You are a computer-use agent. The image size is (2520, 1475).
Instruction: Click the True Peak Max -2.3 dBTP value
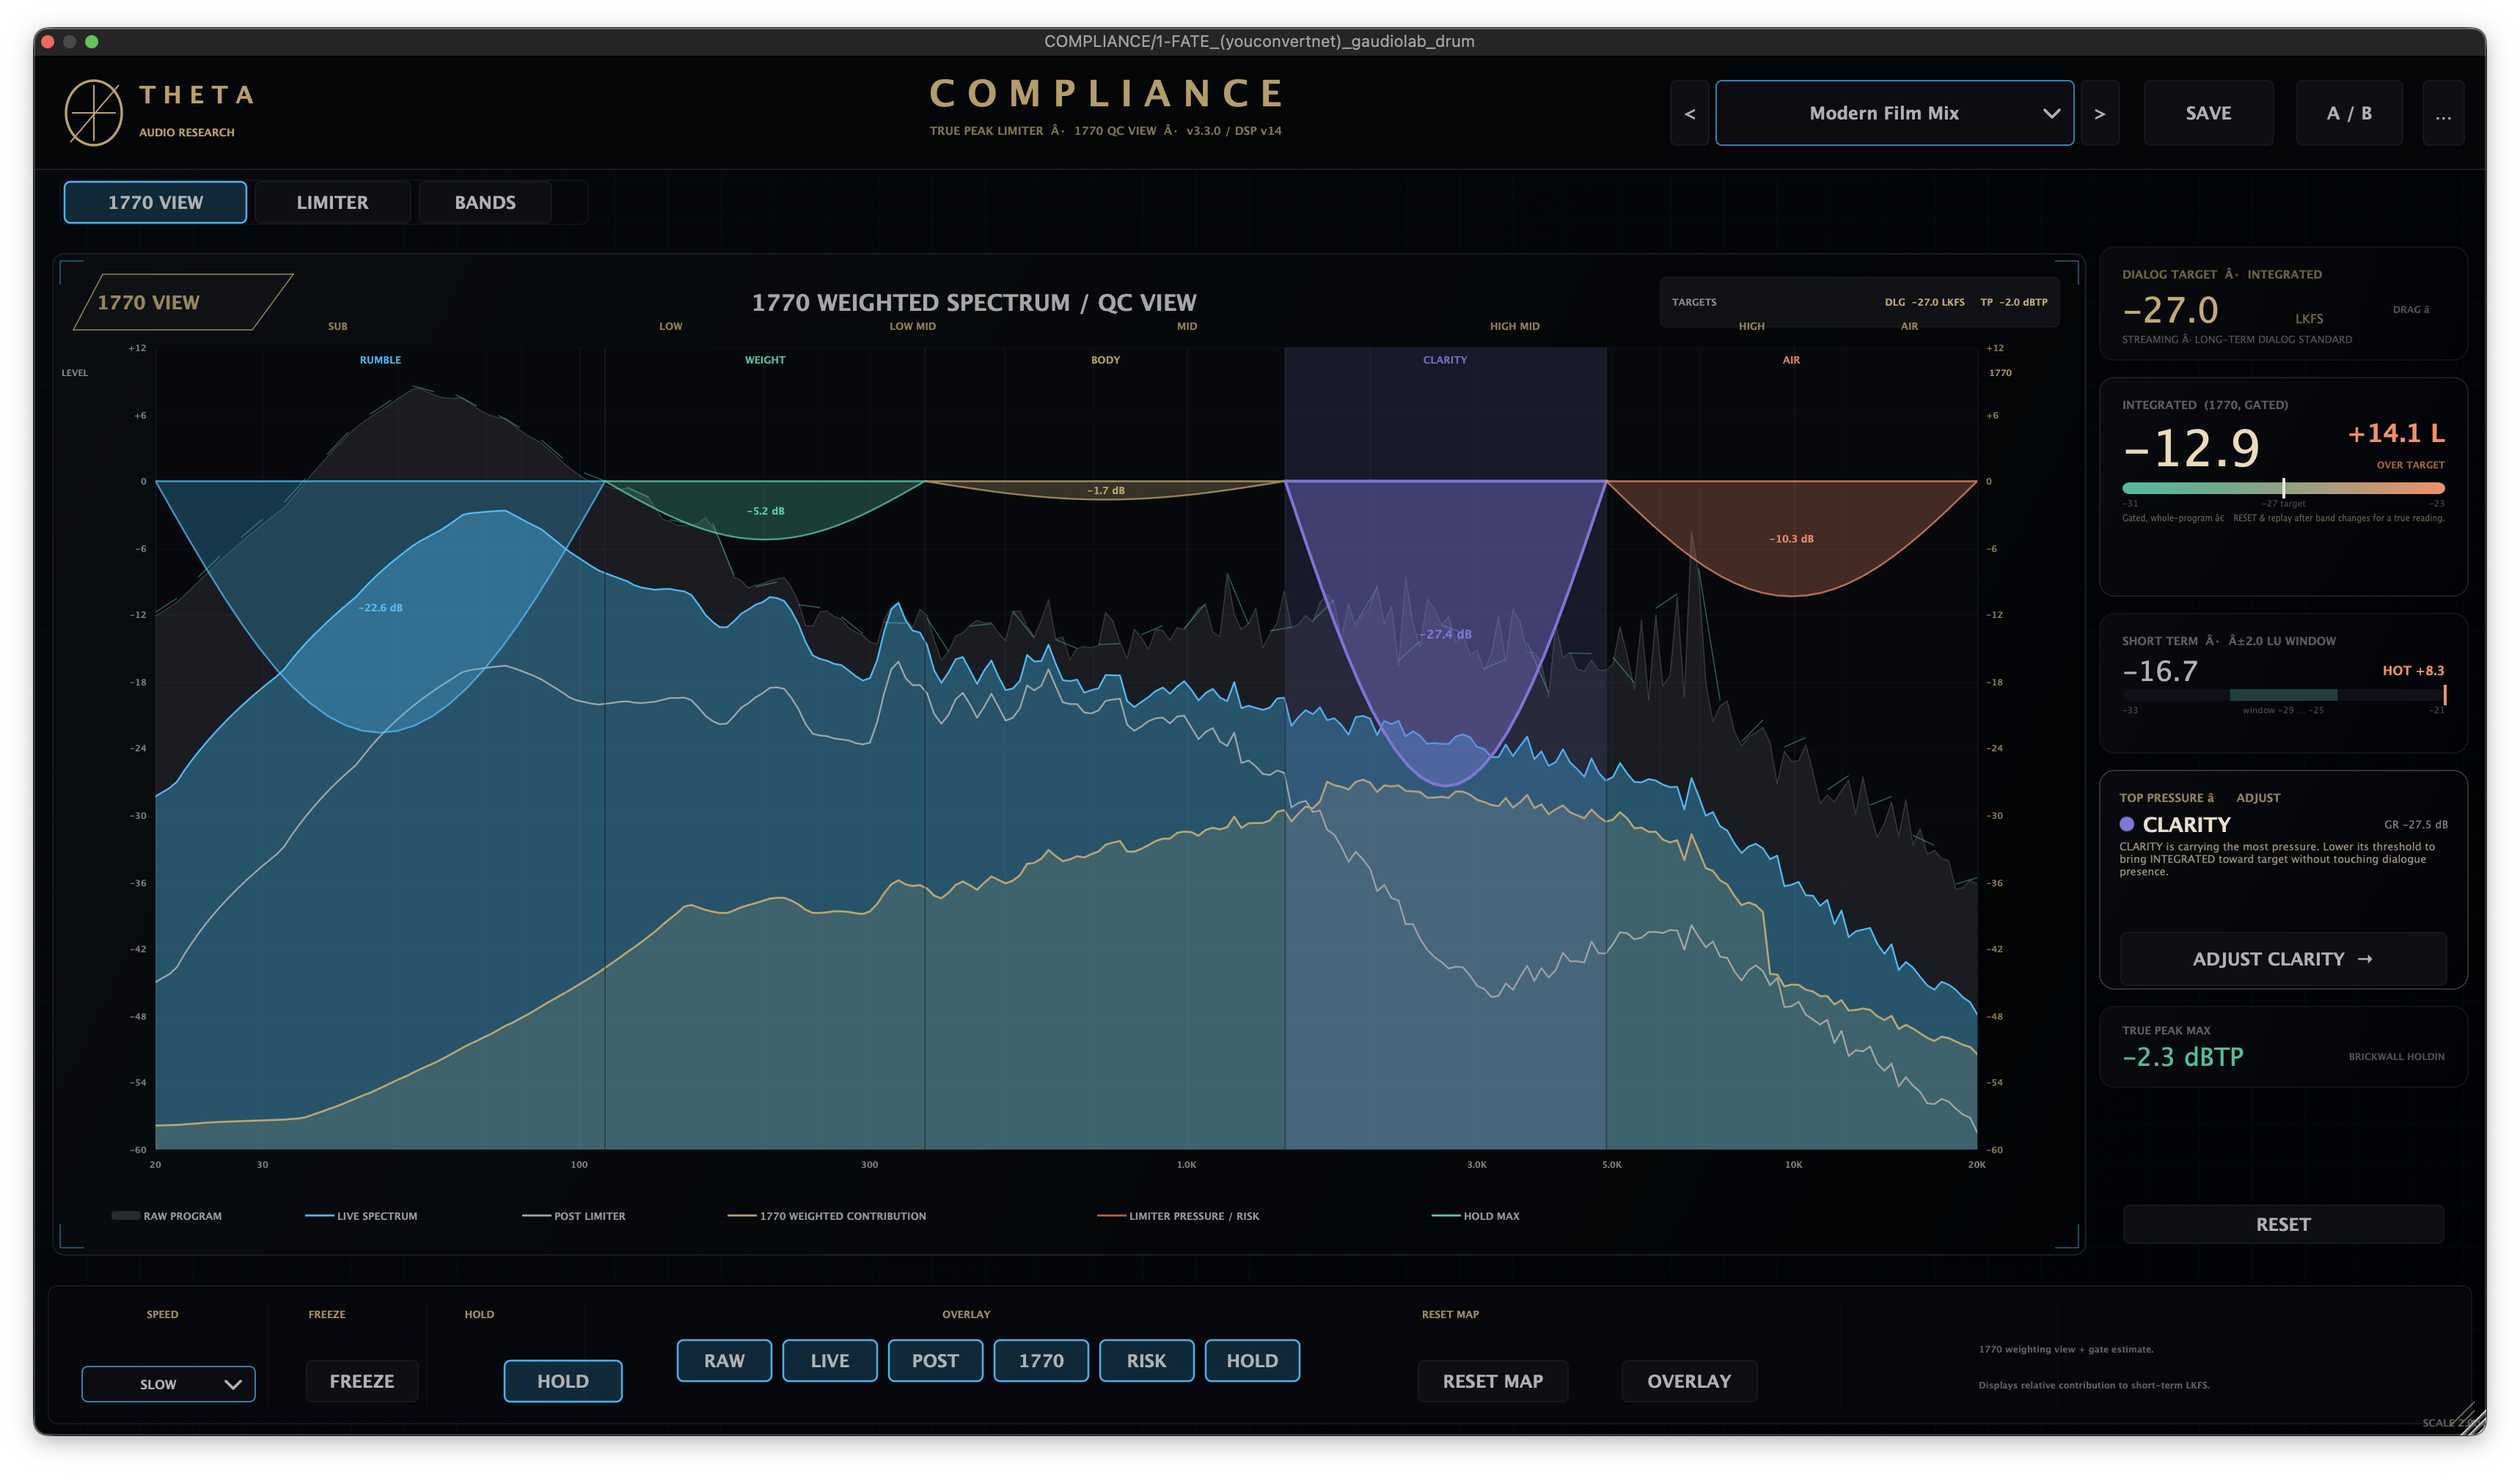(2183, 1056)
